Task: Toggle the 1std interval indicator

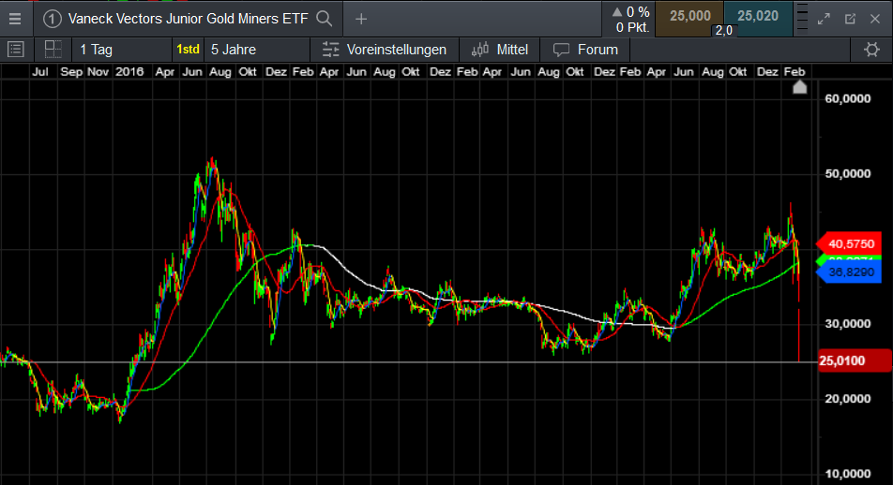Action: [187, 50]
